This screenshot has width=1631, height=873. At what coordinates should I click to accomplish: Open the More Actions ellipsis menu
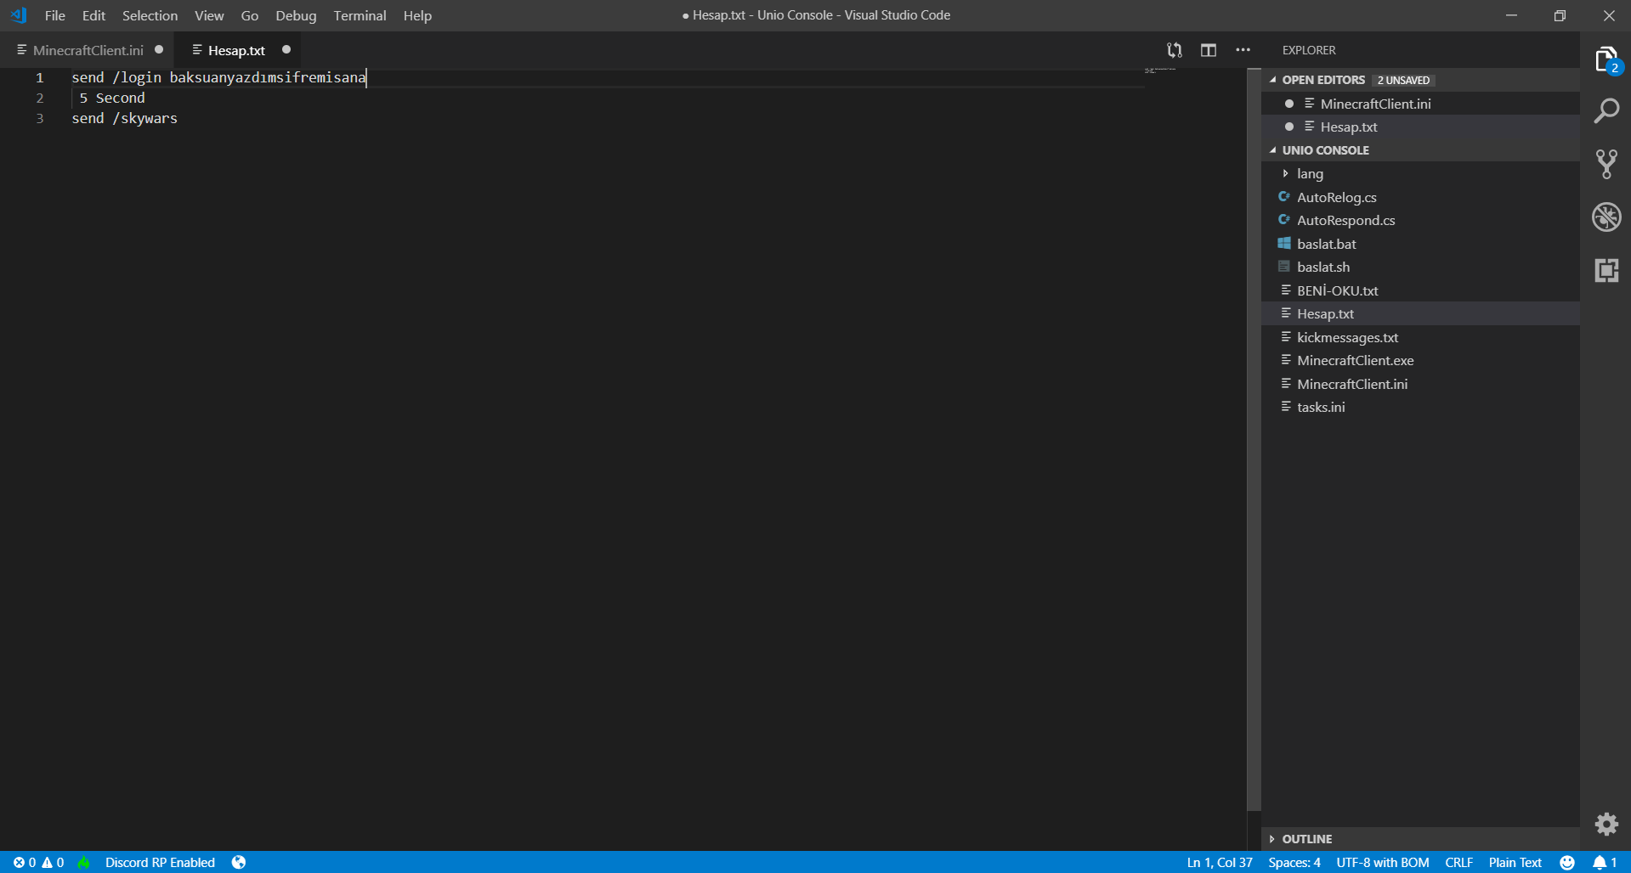(1243, 50)
